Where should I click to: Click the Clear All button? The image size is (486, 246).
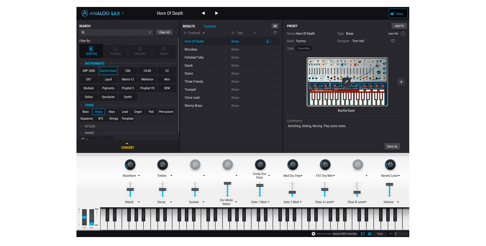tap(164, 32)
